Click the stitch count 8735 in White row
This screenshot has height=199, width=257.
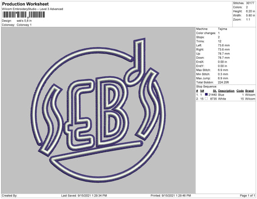(213, 99)
